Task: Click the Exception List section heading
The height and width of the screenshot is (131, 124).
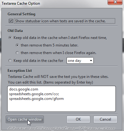Action: [x=20, y=71]
